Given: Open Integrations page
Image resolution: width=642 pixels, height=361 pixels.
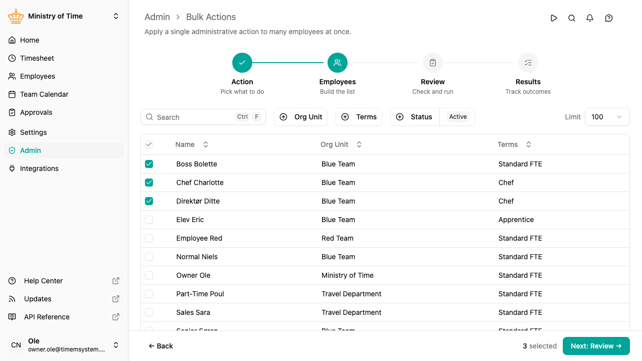Looking at the screenshot, I should [64, 168].
